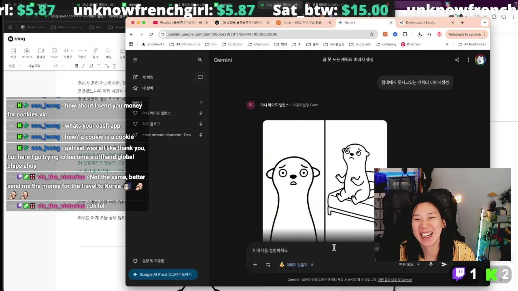This screenshot has width=518, height=291.
Task: Click the Gemini sidebar search icon
Action: (x=200, y=60)
